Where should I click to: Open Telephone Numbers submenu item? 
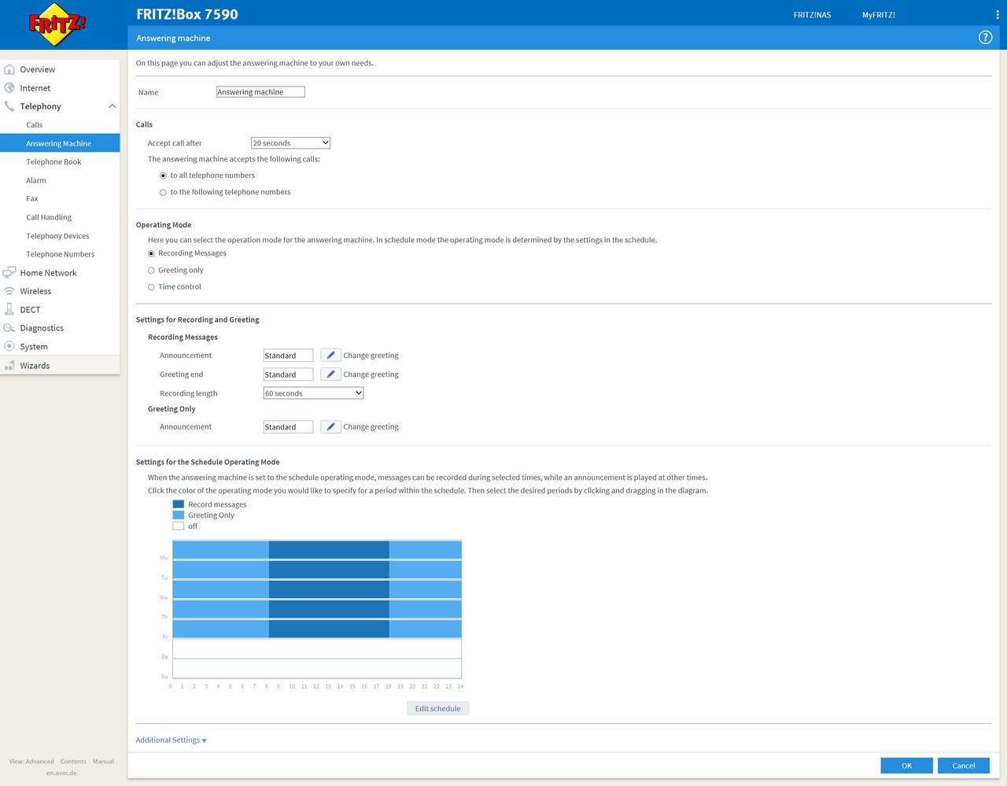click(x=60, y=254)
